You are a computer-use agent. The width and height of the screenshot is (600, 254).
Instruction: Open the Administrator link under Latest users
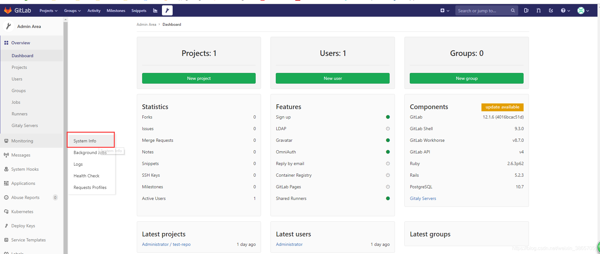(289, 244)
